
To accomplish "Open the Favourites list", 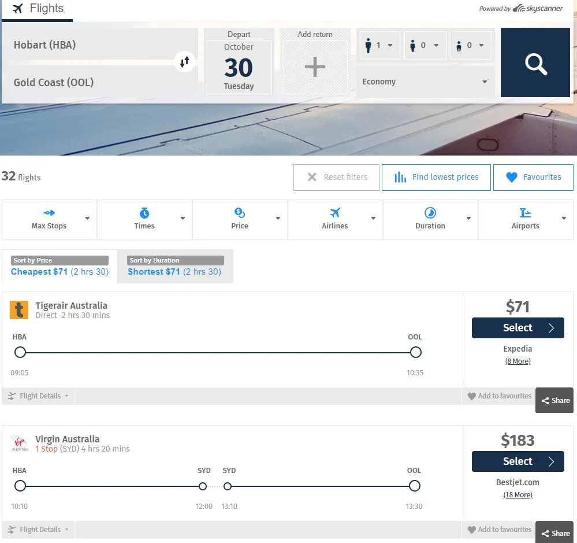I will point(533,178).
